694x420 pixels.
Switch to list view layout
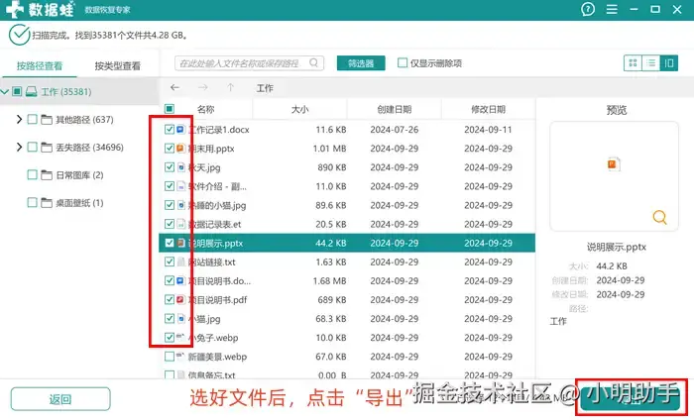tap(650, 63)
